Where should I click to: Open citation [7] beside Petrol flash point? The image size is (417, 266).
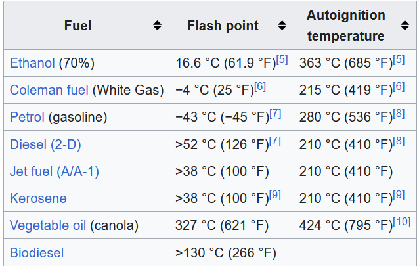tap(275, 114)
